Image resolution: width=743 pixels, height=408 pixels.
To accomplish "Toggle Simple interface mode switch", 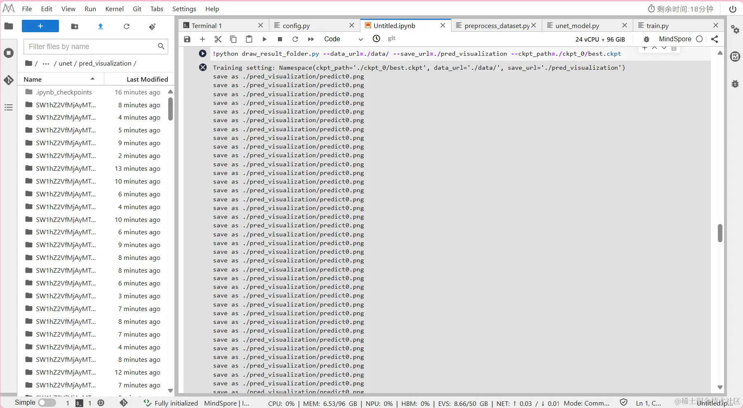I will [x=47, y=403].
